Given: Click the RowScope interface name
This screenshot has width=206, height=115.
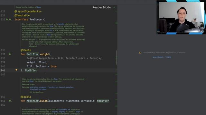Looking at the screenshot, I should coord(35,19).
